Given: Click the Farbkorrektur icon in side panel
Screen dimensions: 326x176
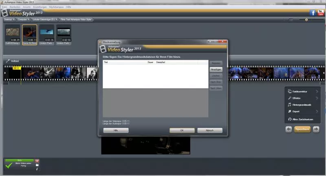Looking at the screenshot, I should pos(290,91).
